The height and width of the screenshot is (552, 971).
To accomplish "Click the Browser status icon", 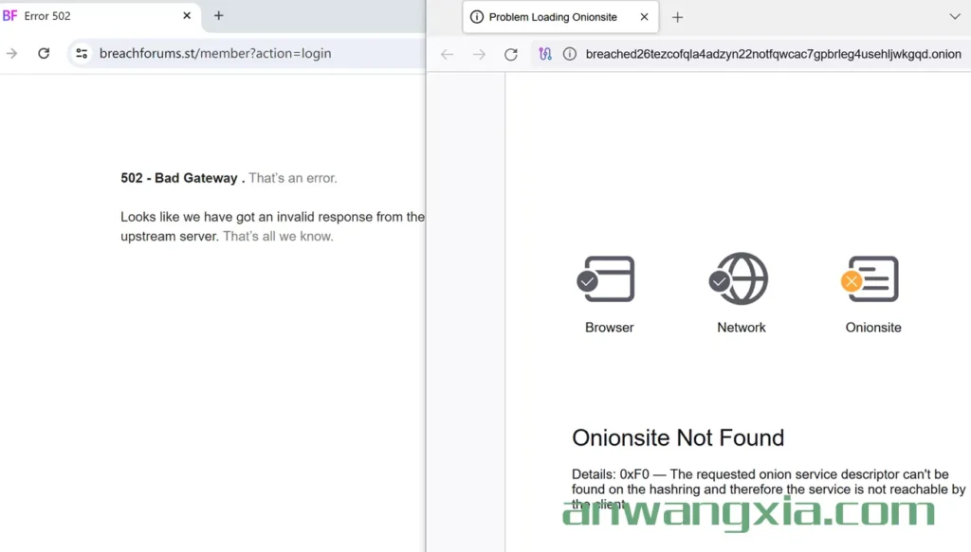I will click(606, 278).
